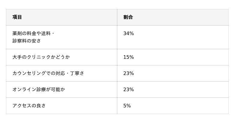Click the 項目 column header
Screen dimensions: 240x123
pos(17,17)
